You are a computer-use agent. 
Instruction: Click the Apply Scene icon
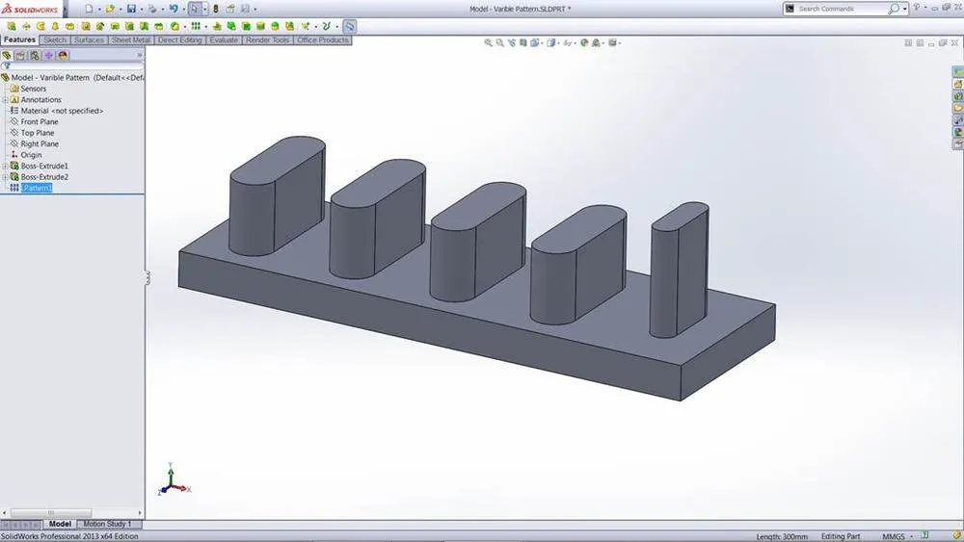(x=596, y=43)
